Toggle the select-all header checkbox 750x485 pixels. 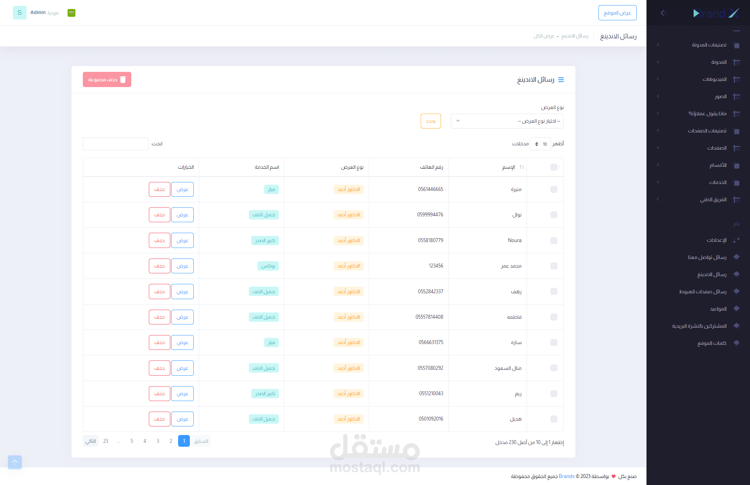[554, 167]
